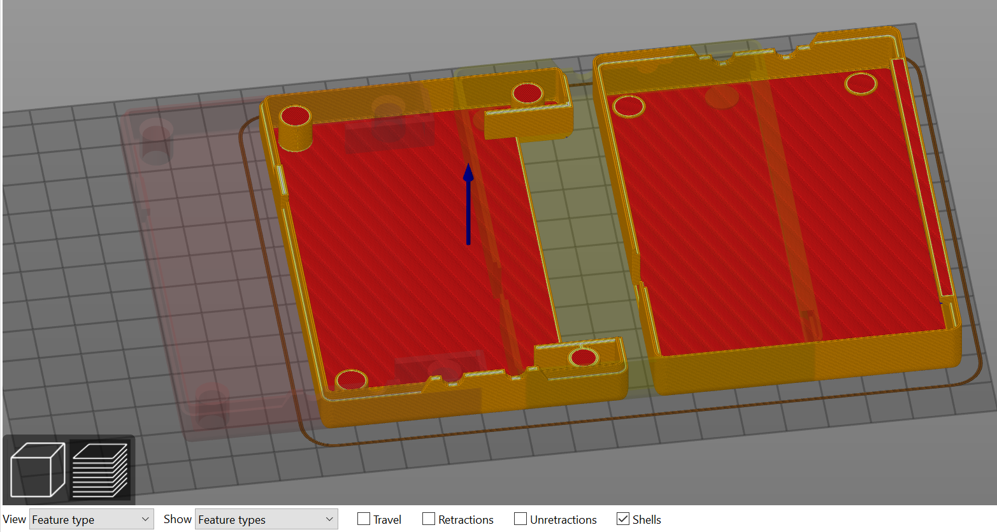
Task: Switch to sliced layers preview view
Action: [100, 470]
